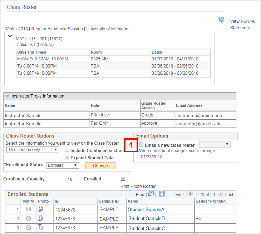The height and width of the screenshot is (234, 261).
Task: Click the previous page arrow icon
Action: coord(190,194)
